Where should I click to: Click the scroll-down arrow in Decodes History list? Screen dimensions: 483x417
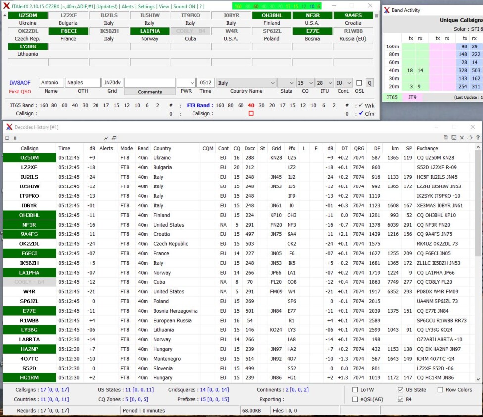(478, 379)
